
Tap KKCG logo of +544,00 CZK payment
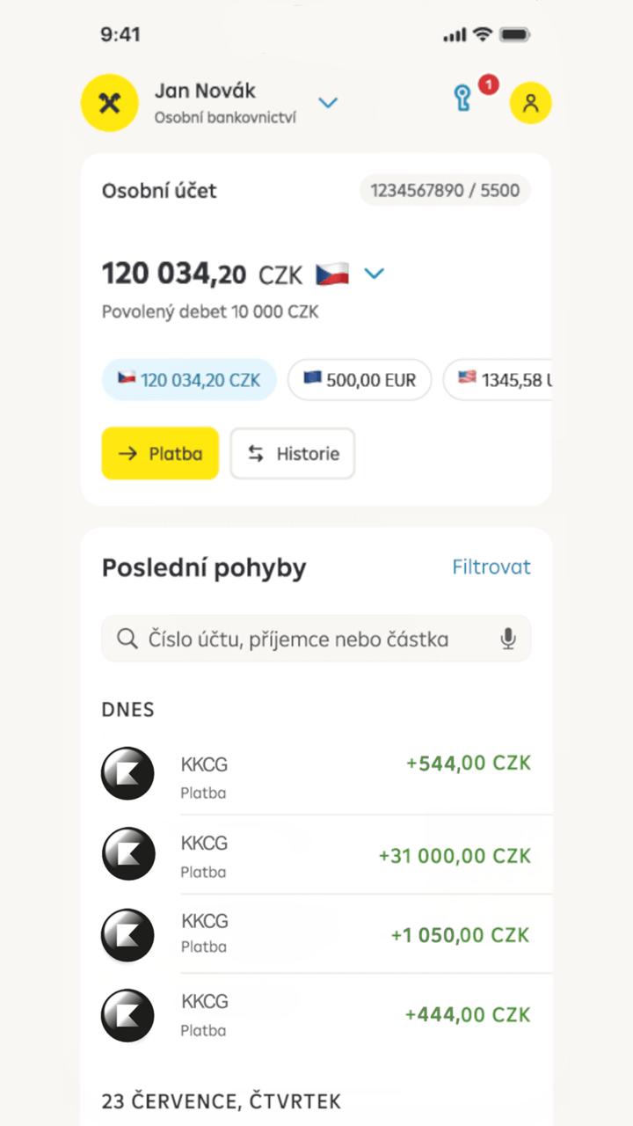(x=127, y=774)
